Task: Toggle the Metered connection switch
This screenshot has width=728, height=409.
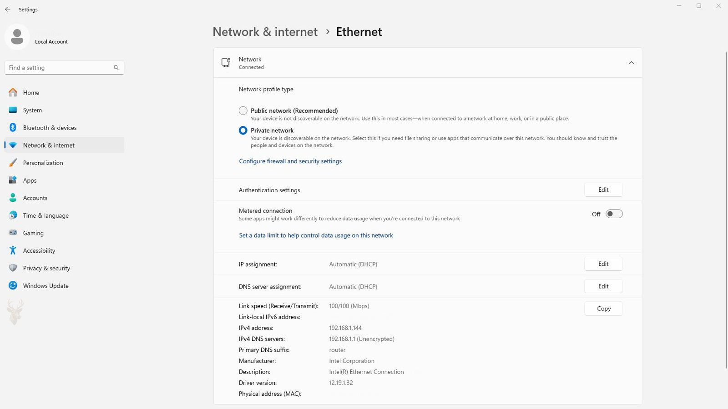Action: tap(614, 214)
